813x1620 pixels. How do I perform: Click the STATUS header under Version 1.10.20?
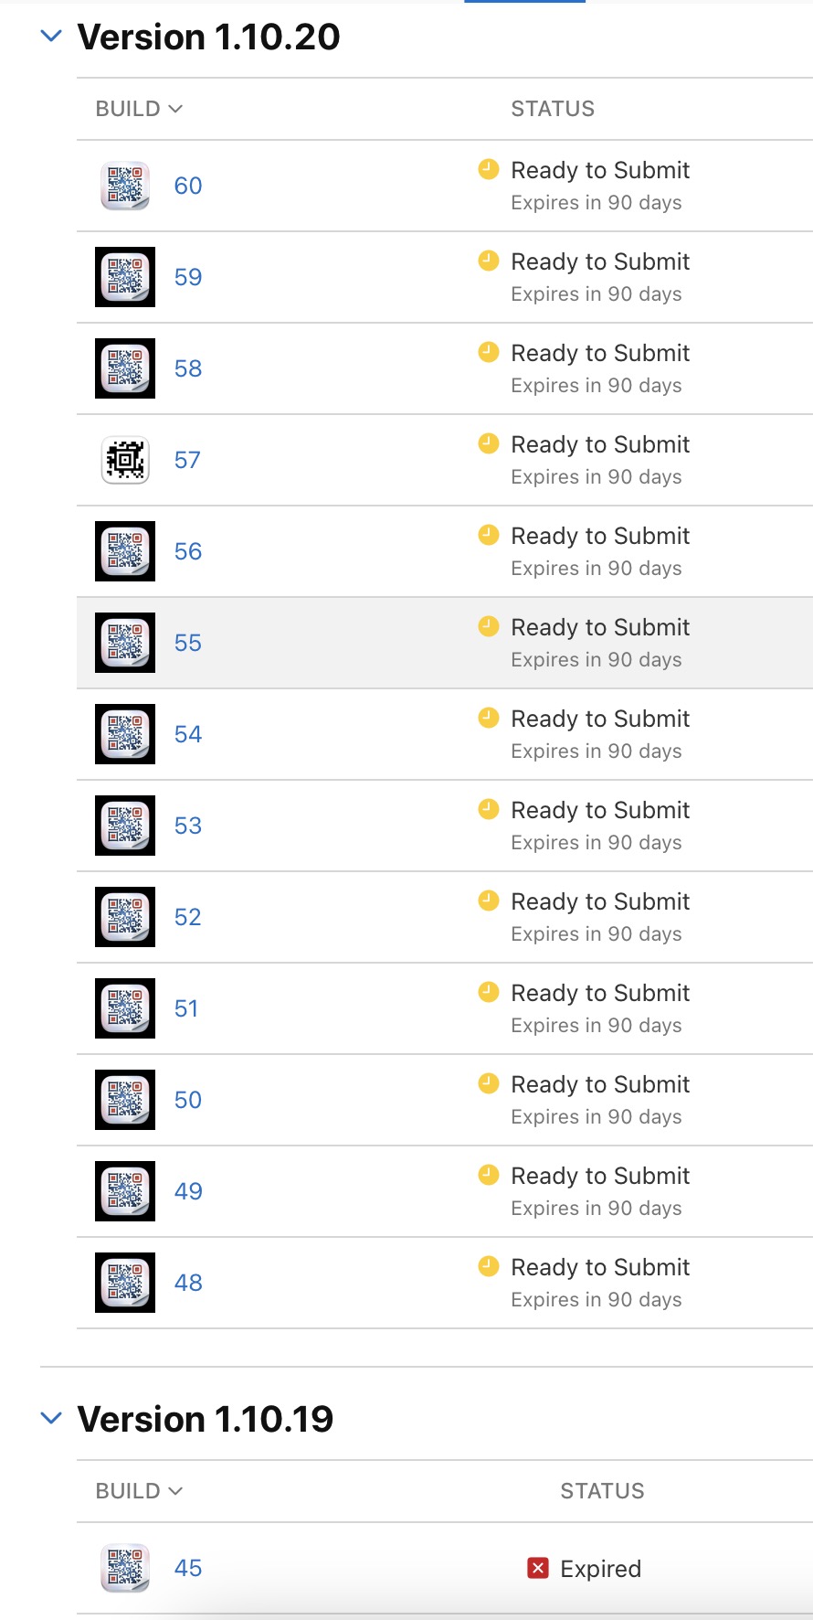point(553,109)
